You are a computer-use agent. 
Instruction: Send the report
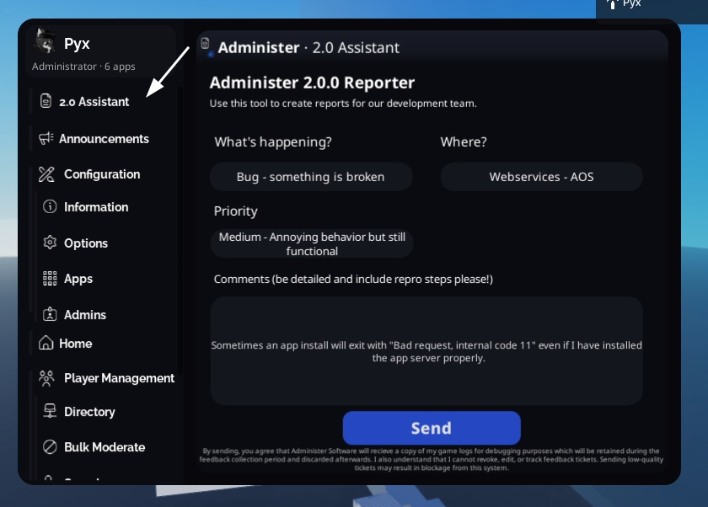coord(432,428)
